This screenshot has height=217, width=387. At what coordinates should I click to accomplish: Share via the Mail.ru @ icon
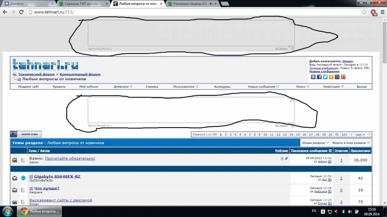tap(337, 77)
